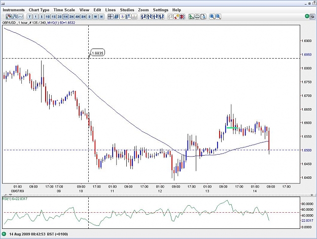Select the green horizontal line marker on chart
This screenshot has height=239, width=317.
pos(232,128)
